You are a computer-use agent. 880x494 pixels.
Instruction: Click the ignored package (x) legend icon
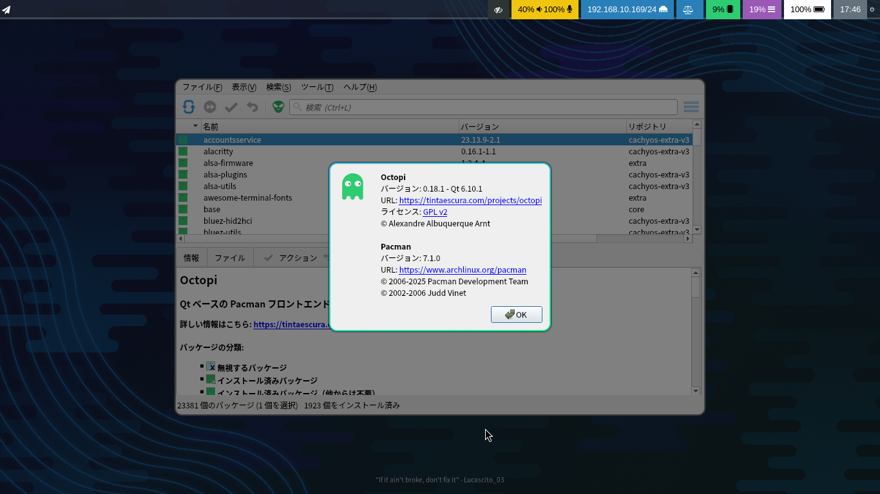click(x=211, y=367)
